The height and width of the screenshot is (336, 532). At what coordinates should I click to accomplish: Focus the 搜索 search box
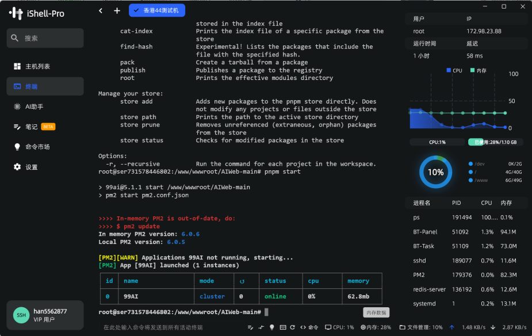click(x=45, y=38)
